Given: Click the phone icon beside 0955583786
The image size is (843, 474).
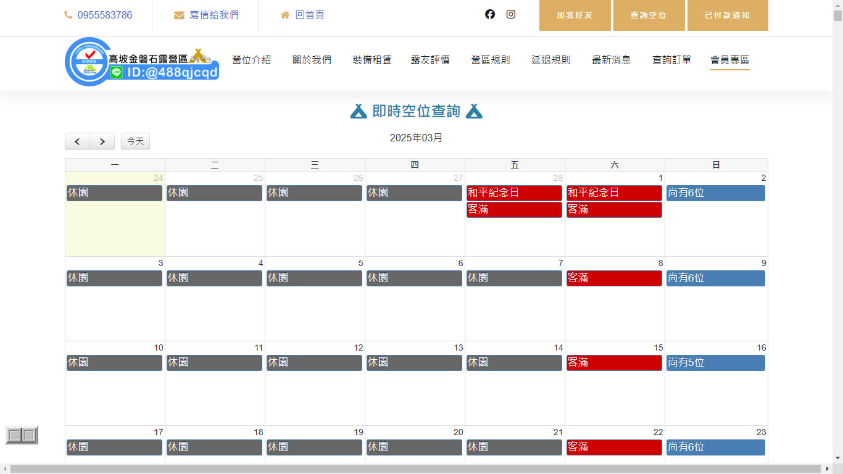Looking at the screenshot, I should click(x=69, y=15).
